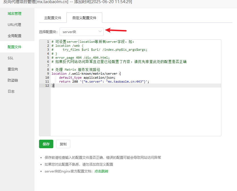Image resolution: width=237 pixels, height=191 pixels.
Task: Switch to SSL settings page
Action: coord(11,58)
